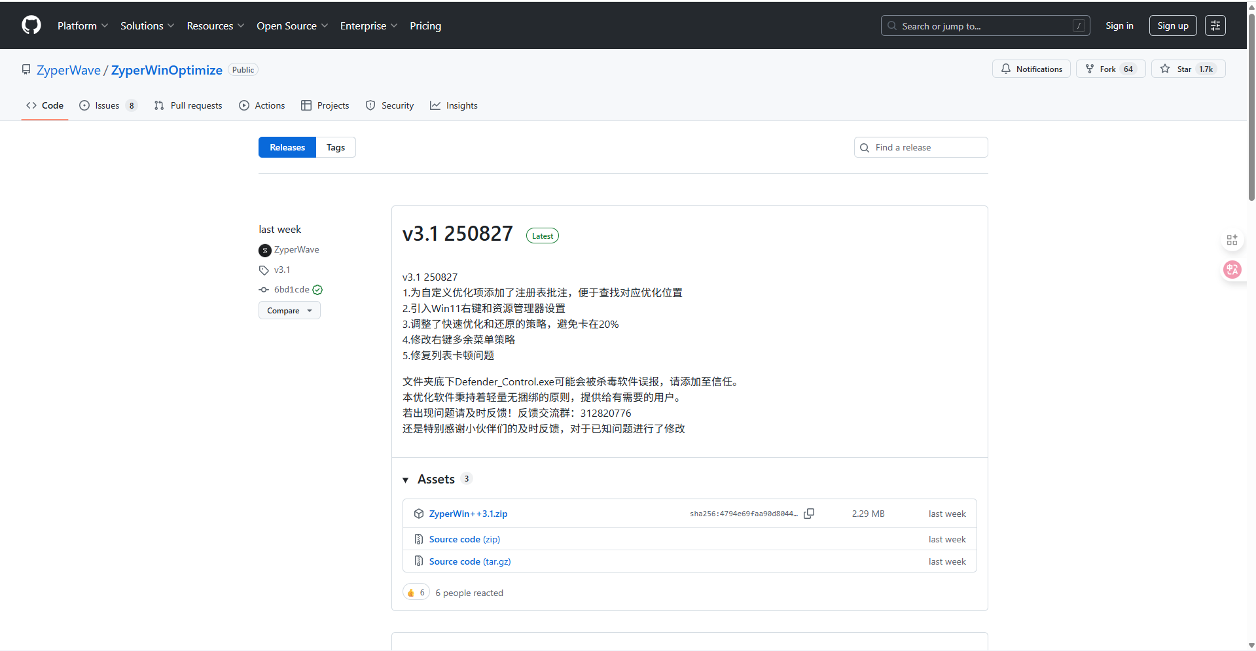Click the sha256:4794e69faa90d8044 hash text

point(744,514)
